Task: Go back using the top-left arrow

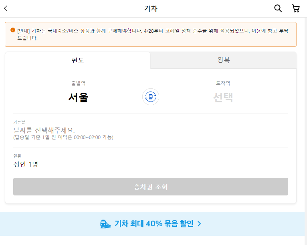Action: click(x=6, y=8)
